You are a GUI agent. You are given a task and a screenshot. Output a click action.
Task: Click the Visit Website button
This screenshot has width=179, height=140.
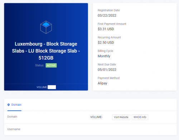121,117
